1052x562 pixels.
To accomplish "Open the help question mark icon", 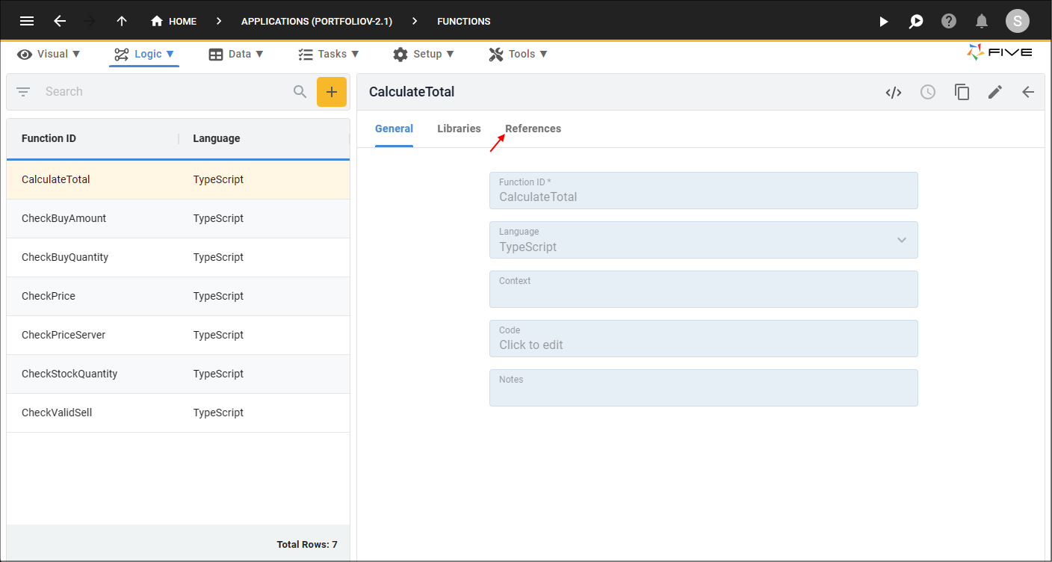I will coord(949,21).
